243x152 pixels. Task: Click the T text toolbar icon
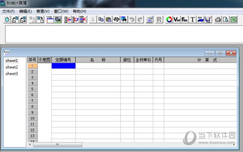point(193,19)
